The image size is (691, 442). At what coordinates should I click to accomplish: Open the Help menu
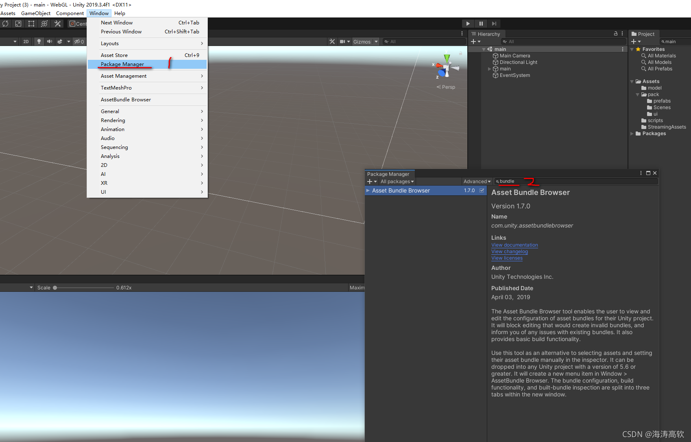coord(120,13)
